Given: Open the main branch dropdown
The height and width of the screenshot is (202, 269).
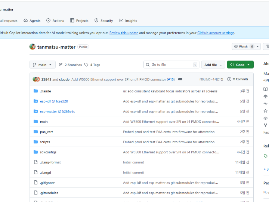Looking at the screenshot, I should click(43, 65).
